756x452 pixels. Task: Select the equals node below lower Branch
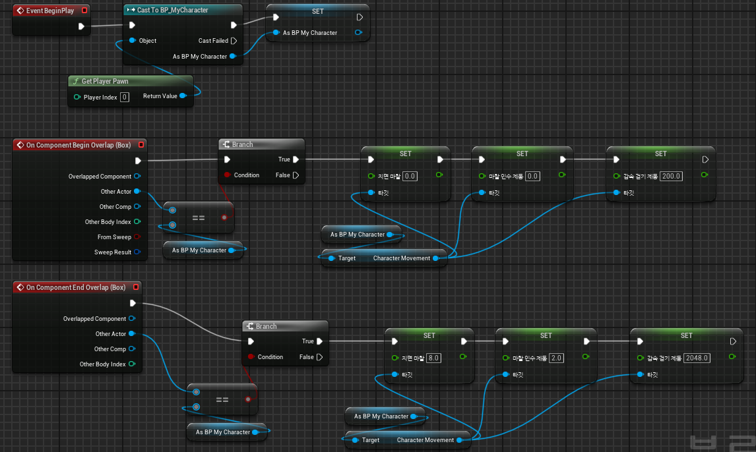click(222, 399)
